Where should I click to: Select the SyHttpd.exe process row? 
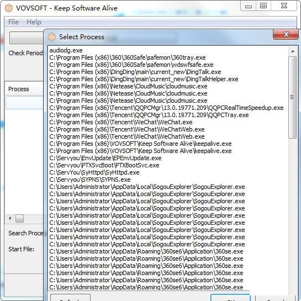[x=168, y=172]
